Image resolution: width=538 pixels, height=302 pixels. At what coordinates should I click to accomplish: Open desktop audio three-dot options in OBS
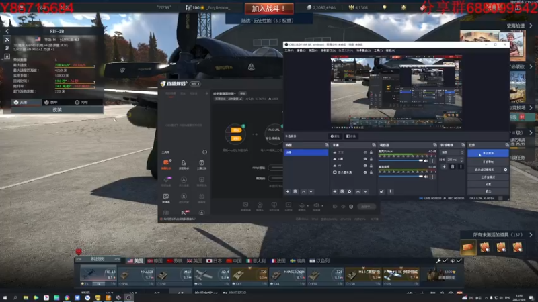432,177
